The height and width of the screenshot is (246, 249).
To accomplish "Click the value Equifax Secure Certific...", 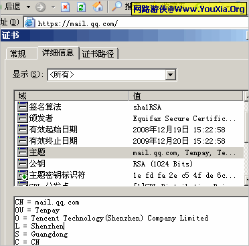I will [184, 118].
